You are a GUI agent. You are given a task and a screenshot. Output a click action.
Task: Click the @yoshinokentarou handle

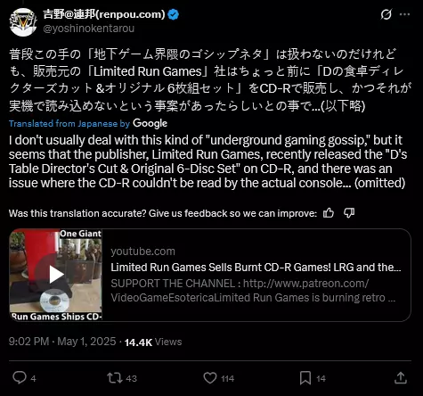(89, 29)
